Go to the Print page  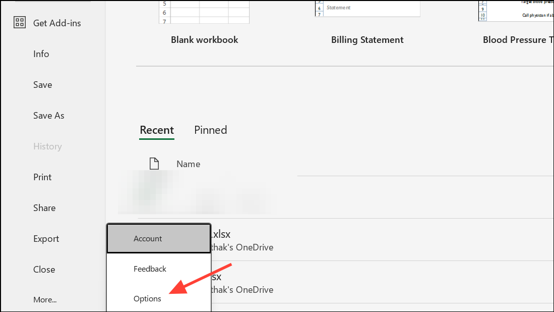[x=42, y=177]
